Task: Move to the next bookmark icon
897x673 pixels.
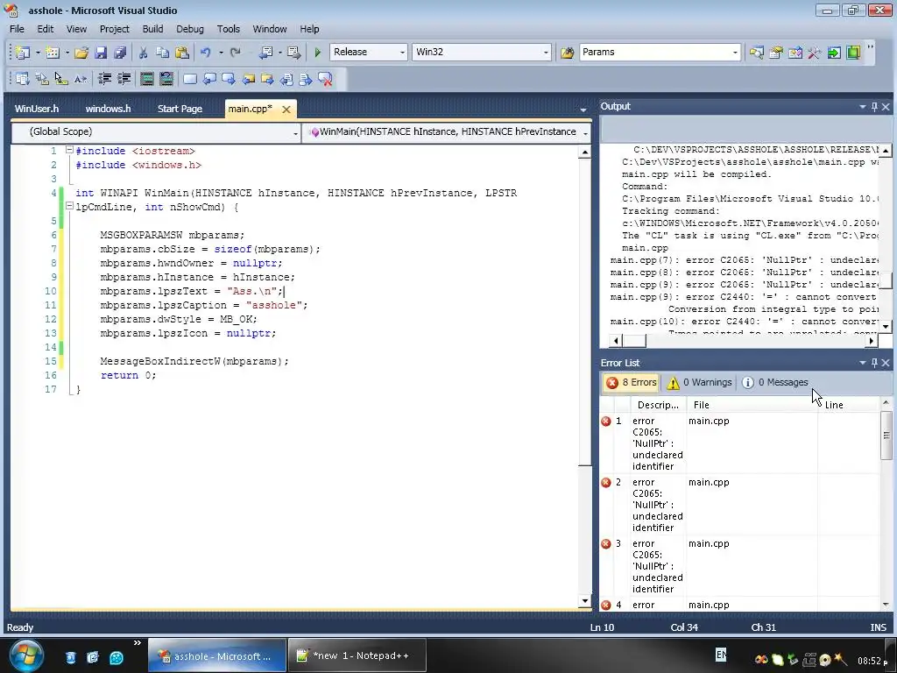Action: (229, 79)
